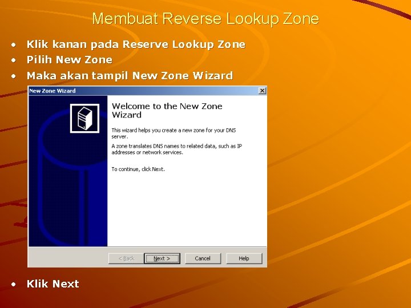Click bullet 'Klik kanan pada Reserve Lookup Zone'
Viewport: 411px width, 308px height.
click(x=136, y=44)
